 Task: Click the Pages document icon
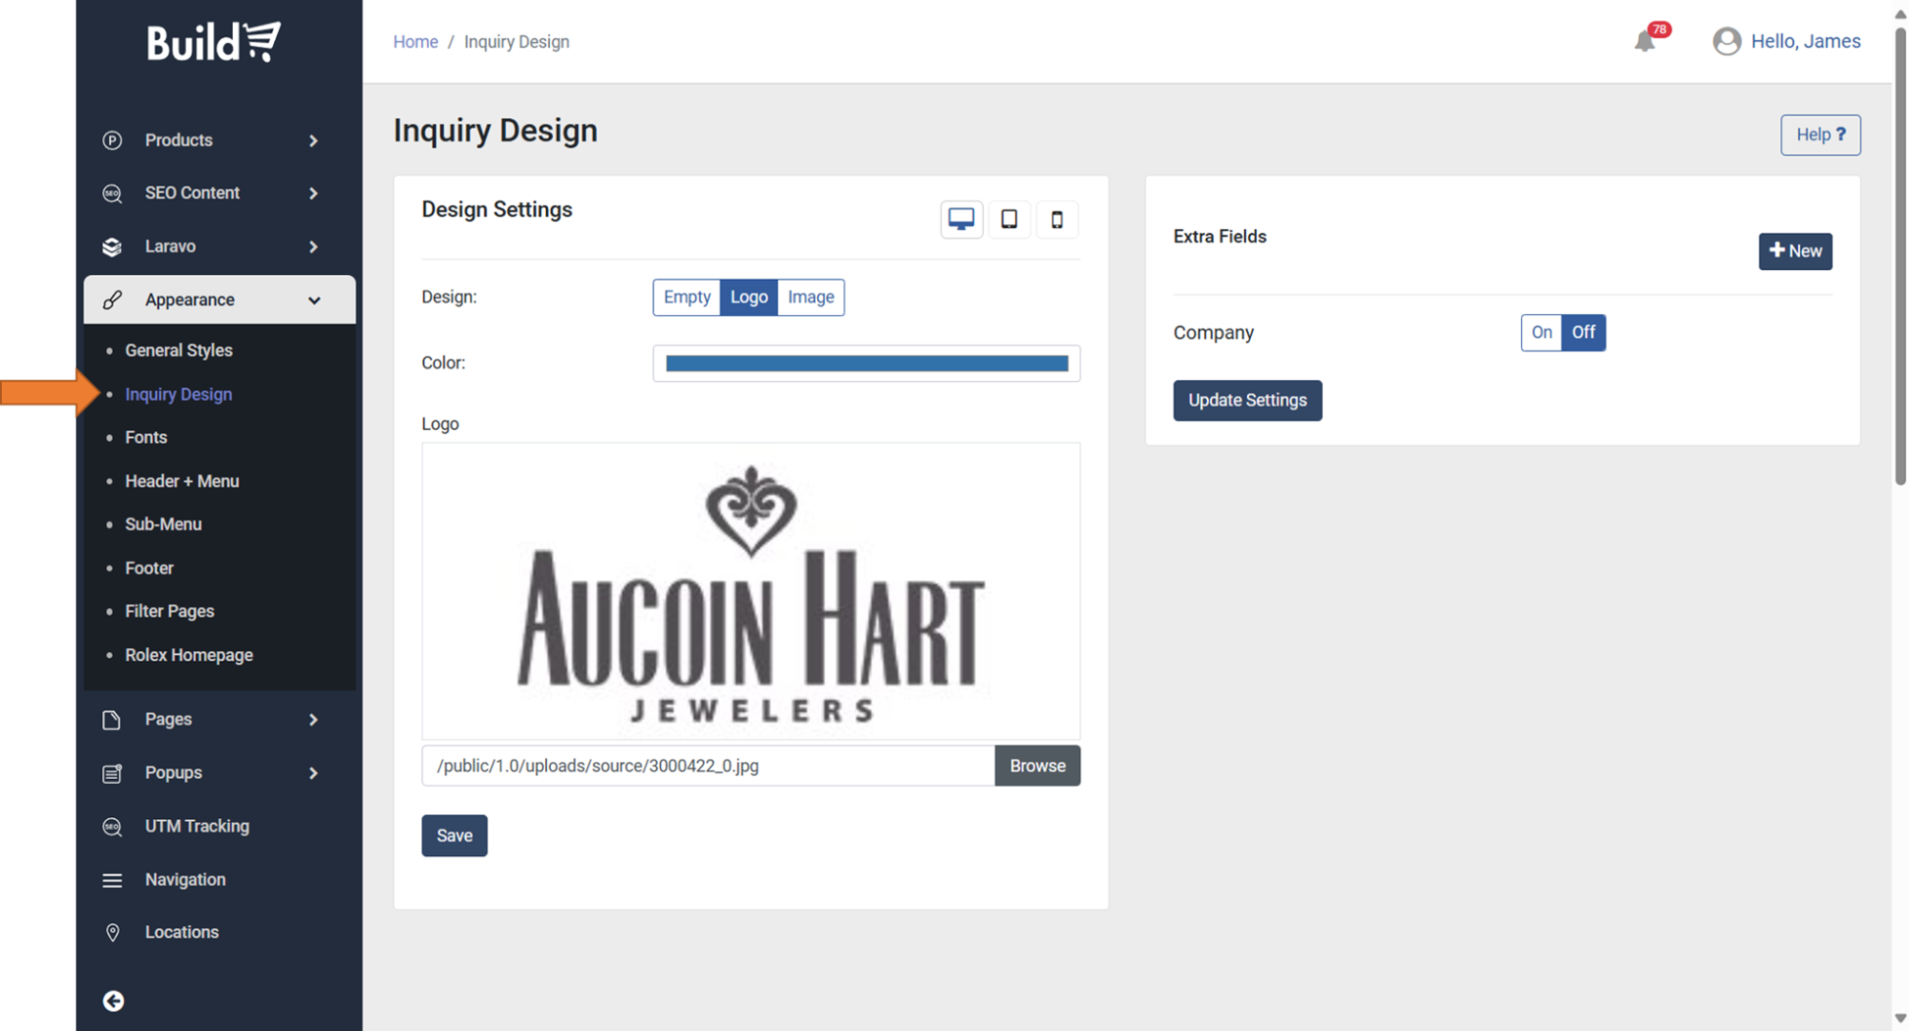click(112, 719)
